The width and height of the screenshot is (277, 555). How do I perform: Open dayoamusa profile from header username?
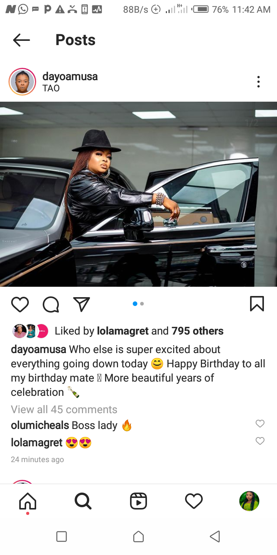point(70,76)
